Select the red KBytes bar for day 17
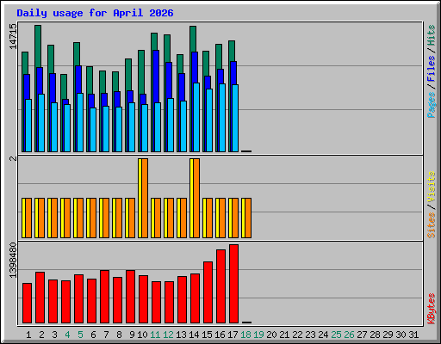 [x=233, y=284]
